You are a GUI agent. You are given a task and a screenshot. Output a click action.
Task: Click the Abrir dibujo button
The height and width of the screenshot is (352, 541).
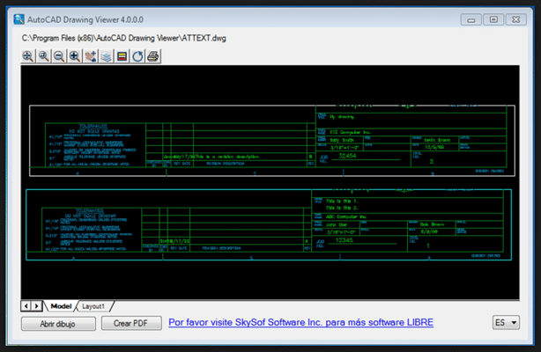(58, 324)
